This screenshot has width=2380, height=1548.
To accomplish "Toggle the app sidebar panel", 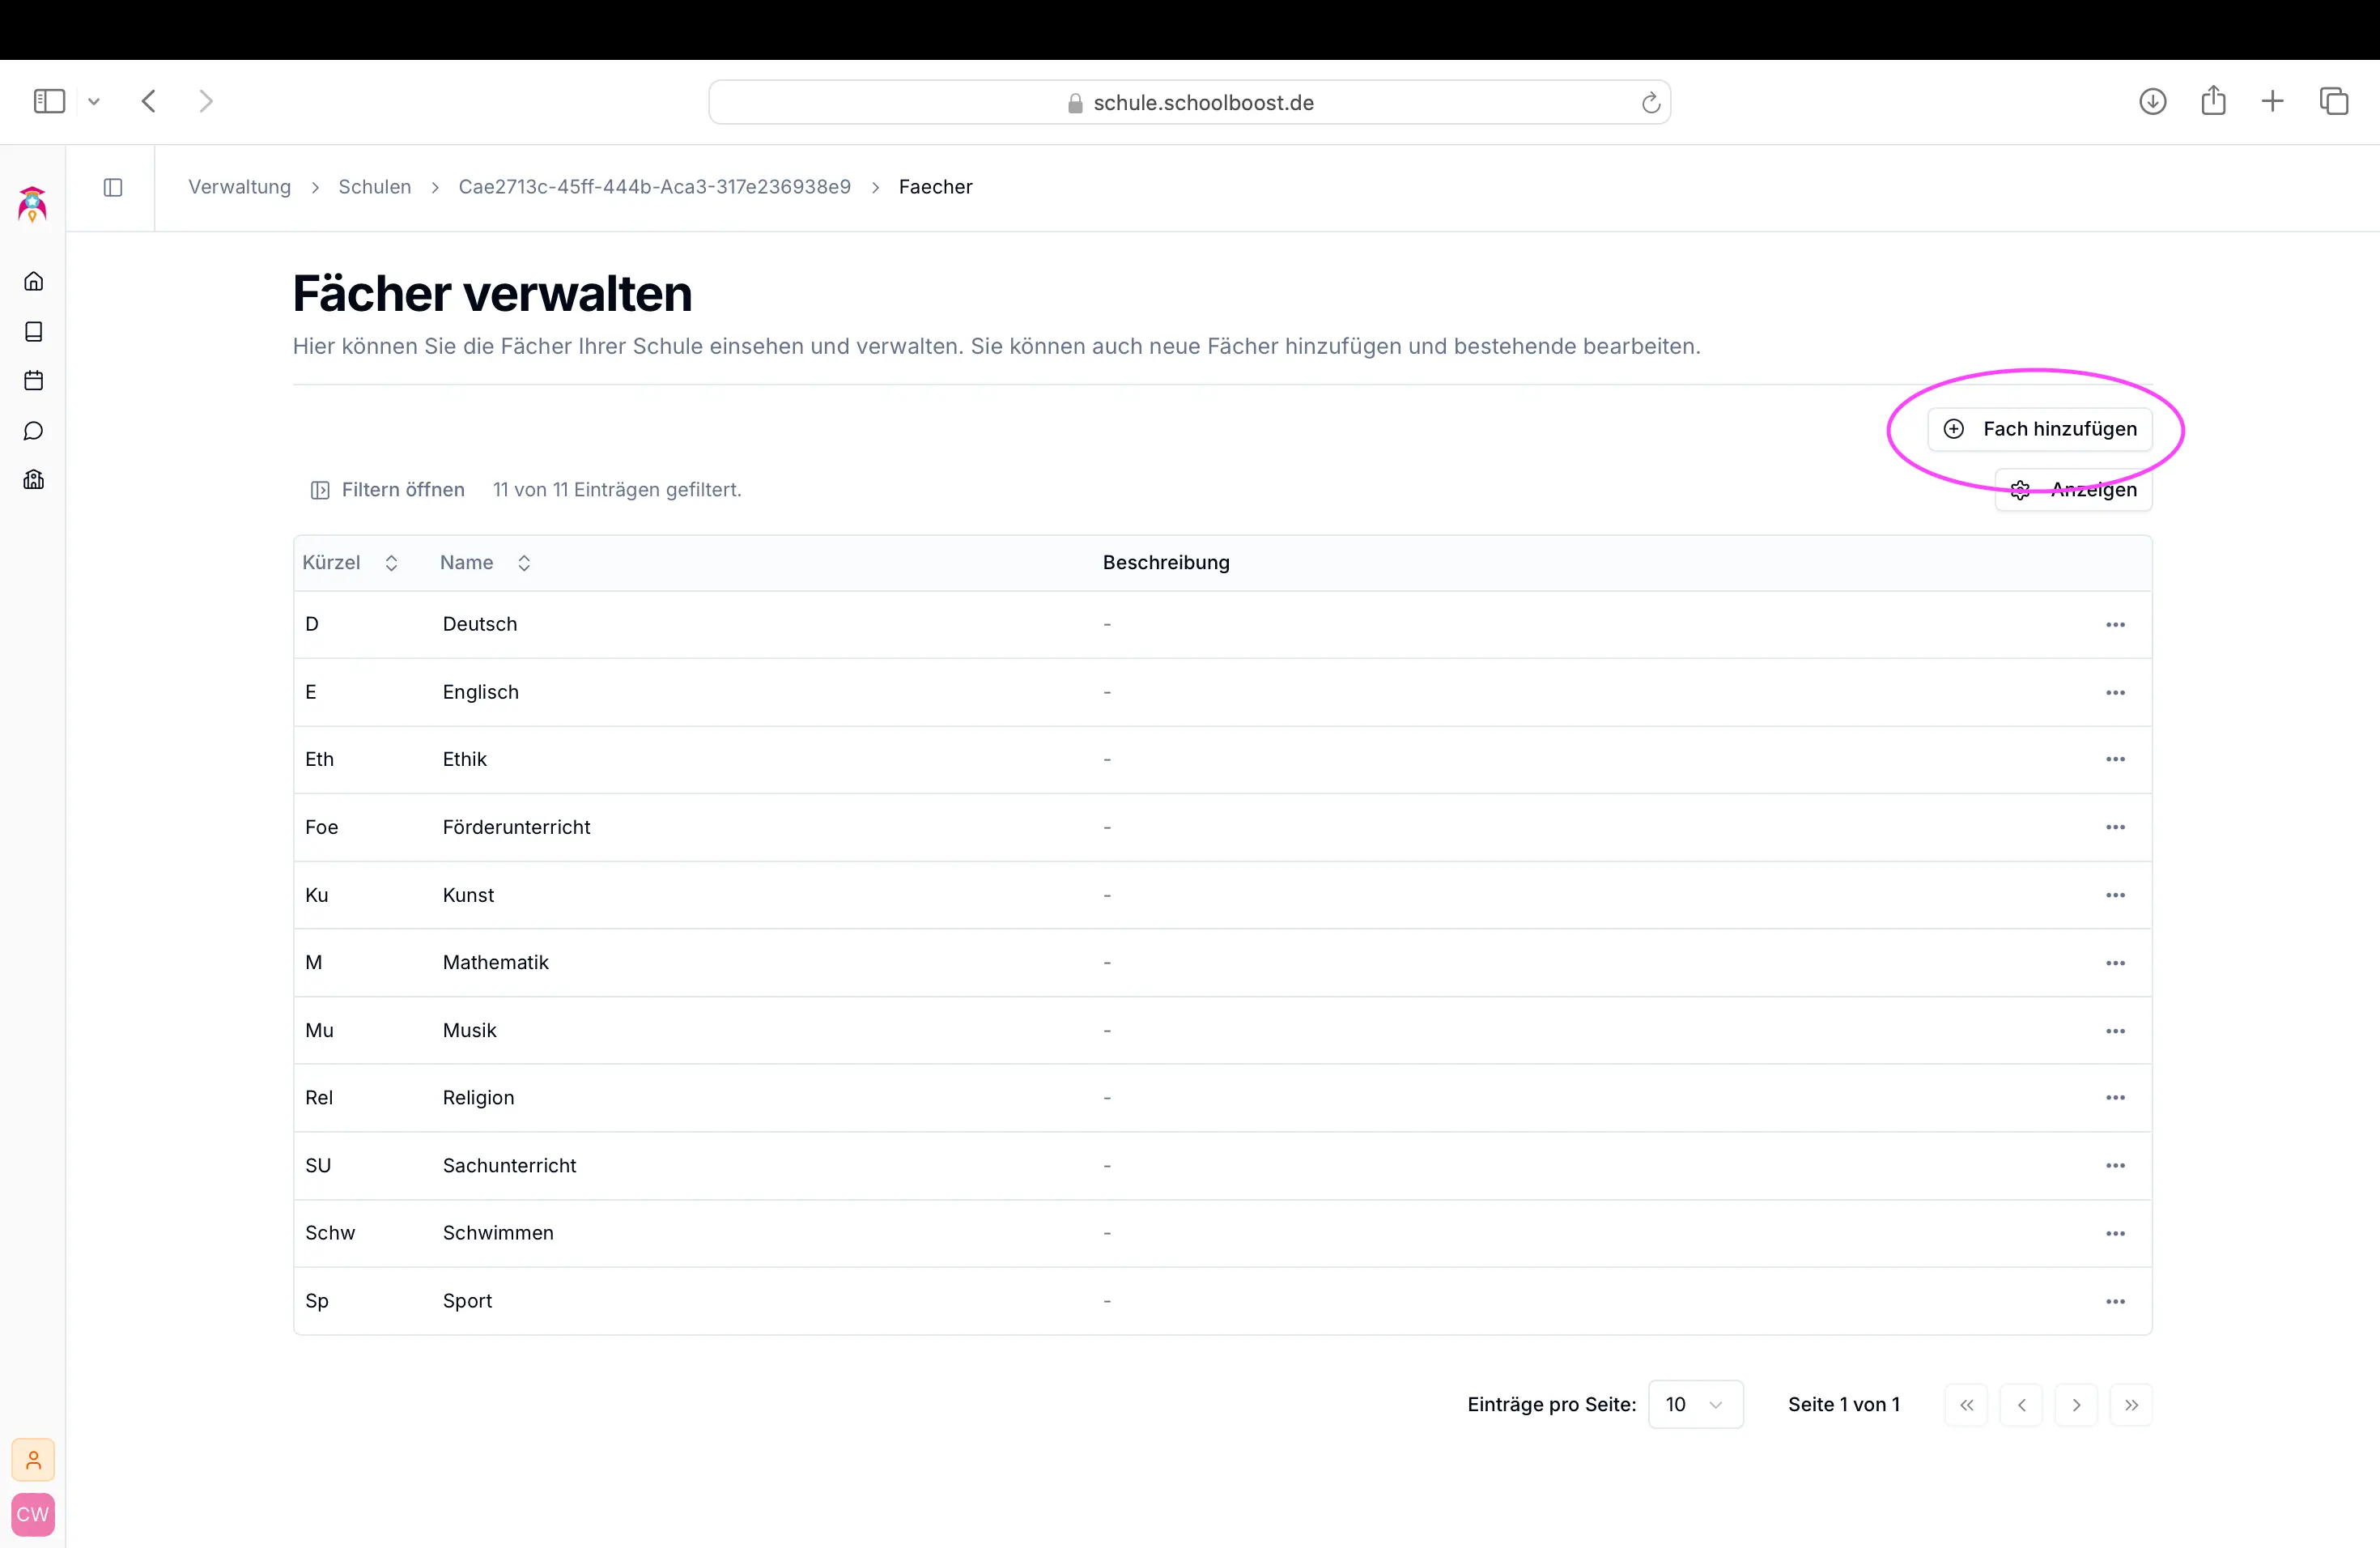I will 113,187.
